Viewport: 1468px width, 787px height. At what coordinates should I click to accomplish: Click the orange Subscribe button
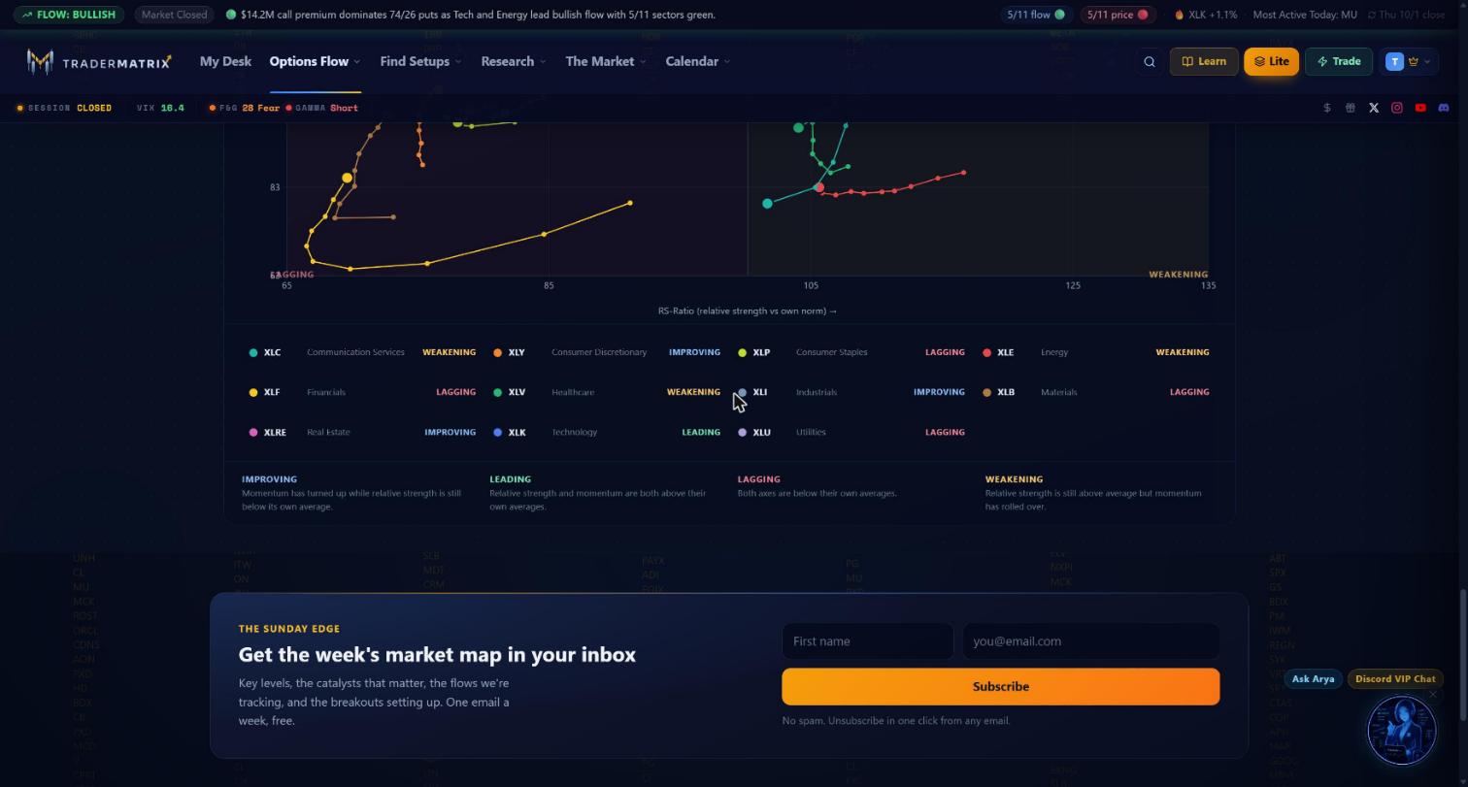pyautogui.click(x=1001, y=686)
